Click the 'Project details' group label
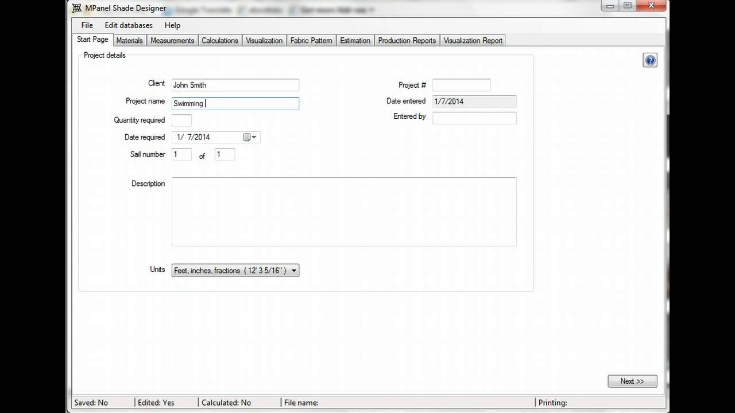Screen dimensions: 735x413 (x=105, y=55)
